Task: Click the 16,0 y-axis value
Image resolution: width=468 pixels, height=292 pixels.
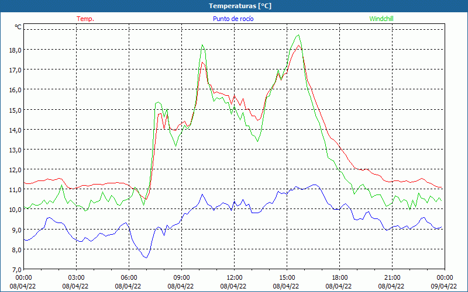Action: pyautogui.click(x=15, y=90)
